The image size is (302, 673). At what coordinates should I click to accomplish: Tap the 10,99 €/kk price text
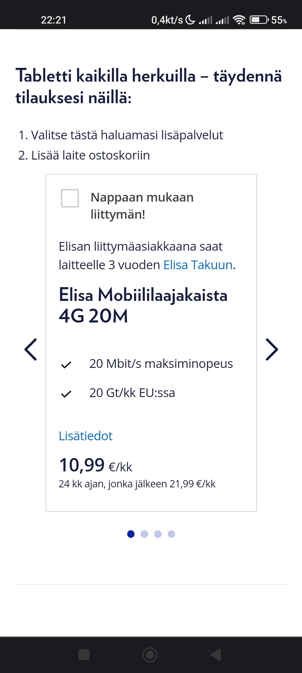(95, 465)
